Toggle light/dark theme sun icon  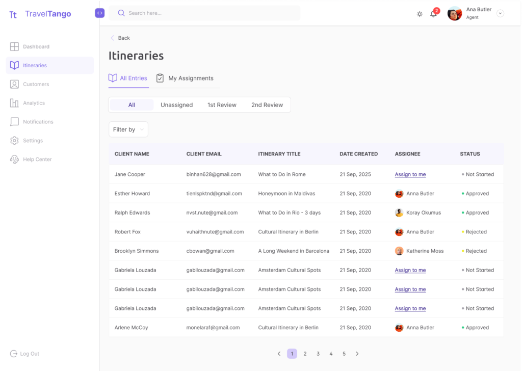tap(420, 14)
